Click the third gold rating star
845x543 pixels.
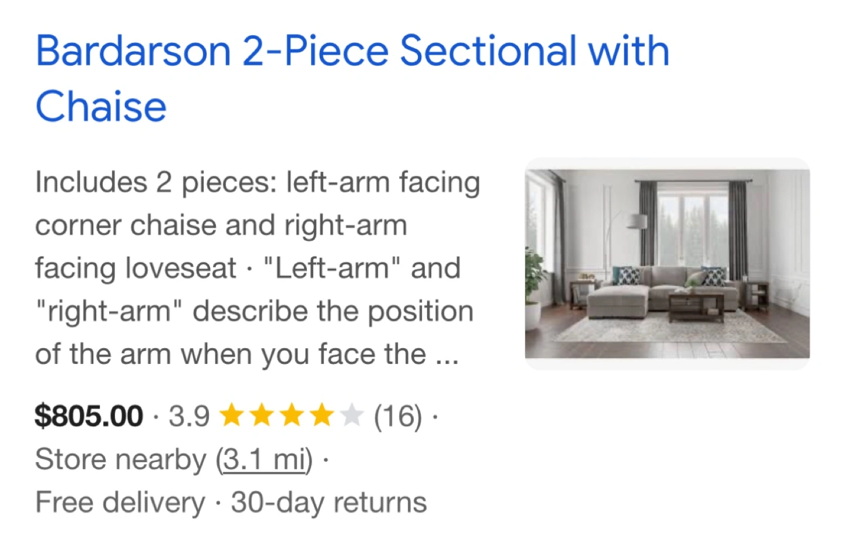(291, 416)
